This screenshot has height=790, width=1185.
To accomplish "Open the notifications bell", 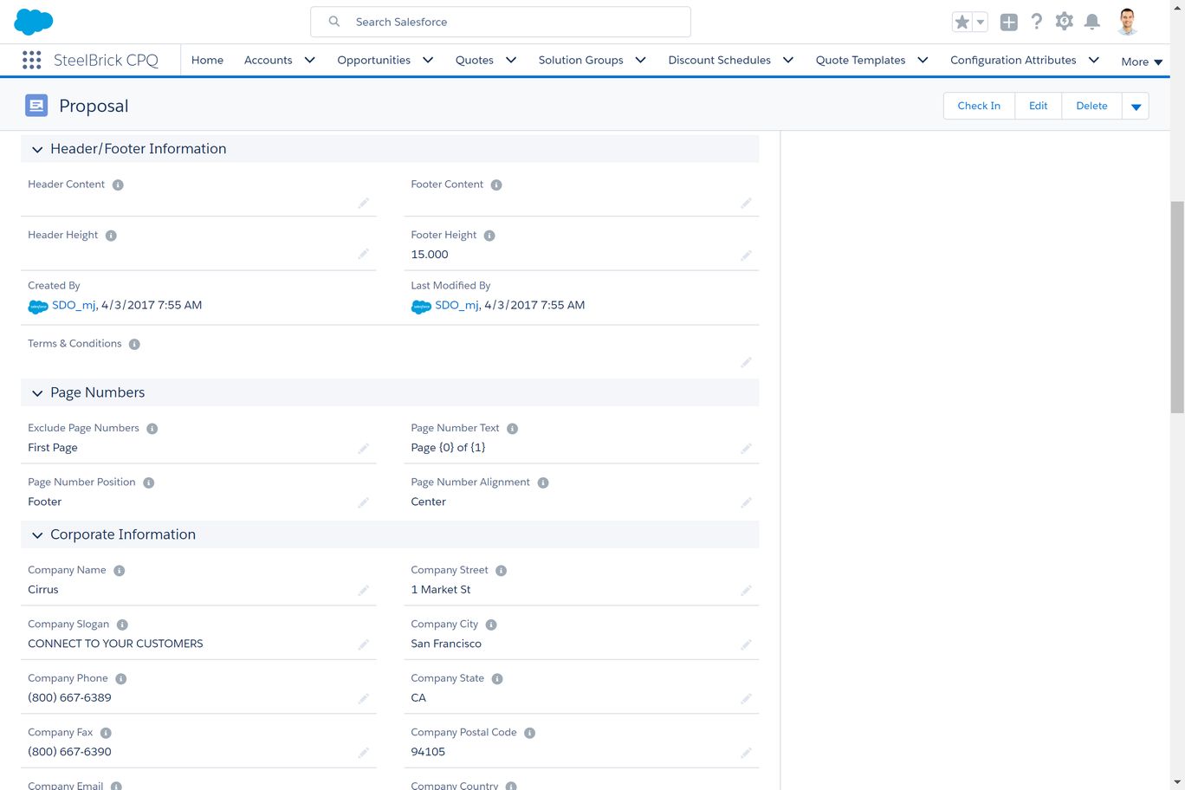I will point(1091,22).
